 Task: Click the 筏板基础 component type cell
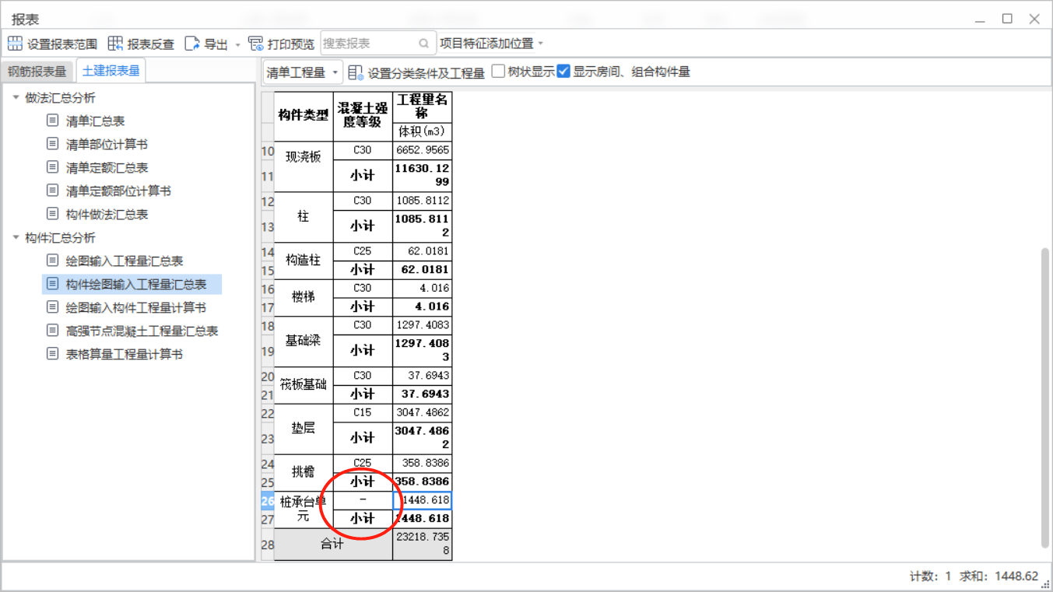coord(304,385)
